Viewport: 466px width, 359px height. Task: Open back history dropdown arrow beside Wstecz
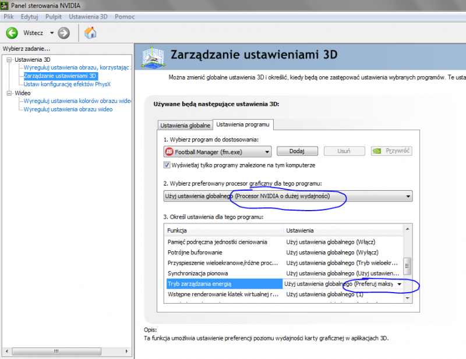pyautogui.click(x=52, y=33)
